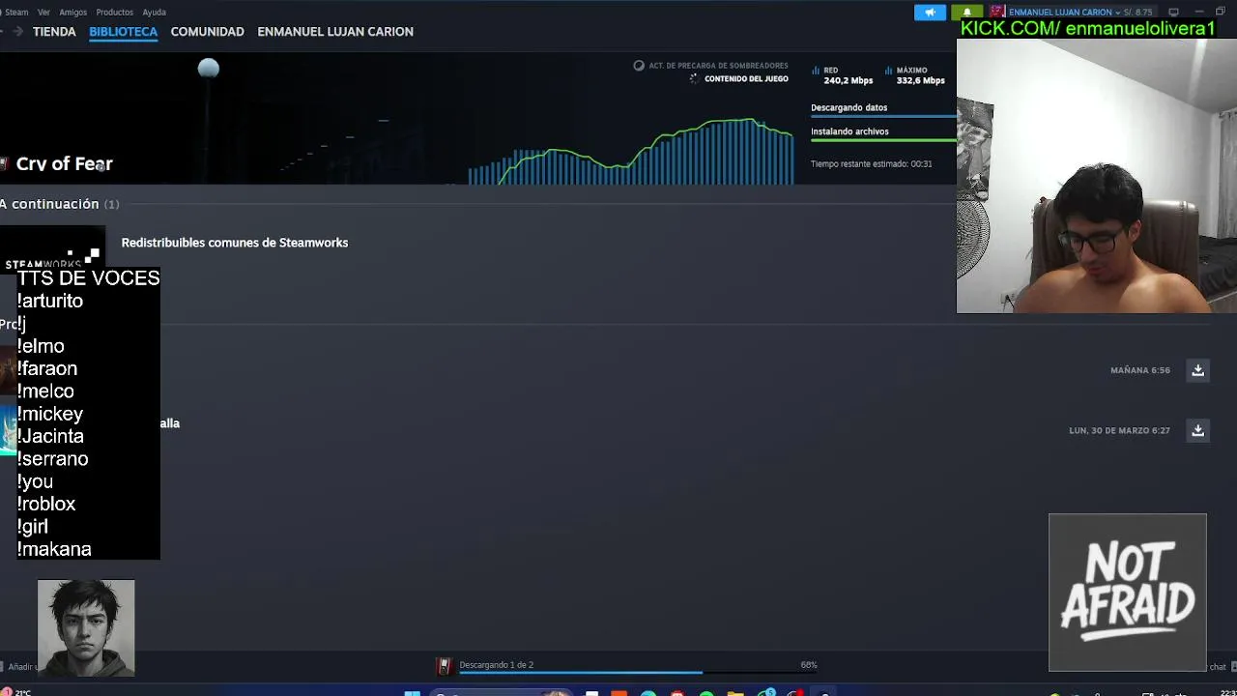The height and width of the screenshot is (696, 1237).
Task: Switch to Big Picture mode monitor icon
Action: tap(1173, 12)
